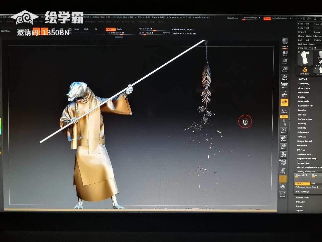Select the Move view tool

tap(283, 139)
